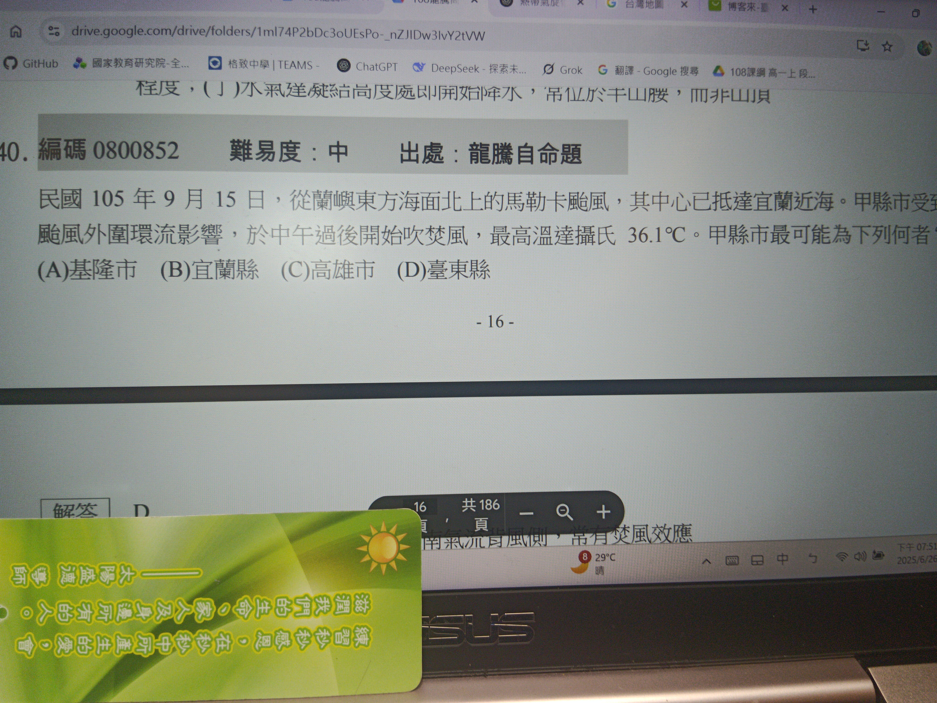Open the 翻譯 - Google 搜尋 bookmark
This screenshot has width=937, height=703.
(648, 71)
